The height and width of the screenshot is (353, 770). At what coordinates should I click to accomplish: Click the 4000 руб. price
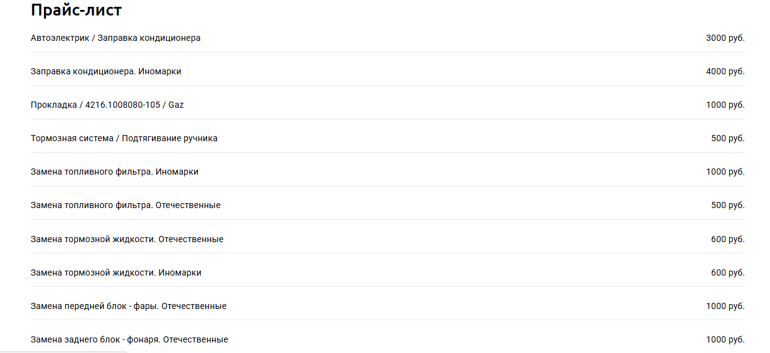click(x=725, y=71)
